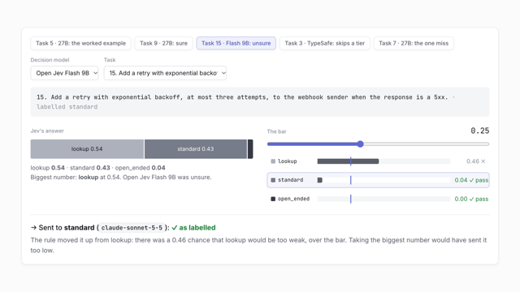Image resolution: width=520 pixels, height=292 pixels.
Task: Click the 'labelled standard' caption
Action: point(67,107)
